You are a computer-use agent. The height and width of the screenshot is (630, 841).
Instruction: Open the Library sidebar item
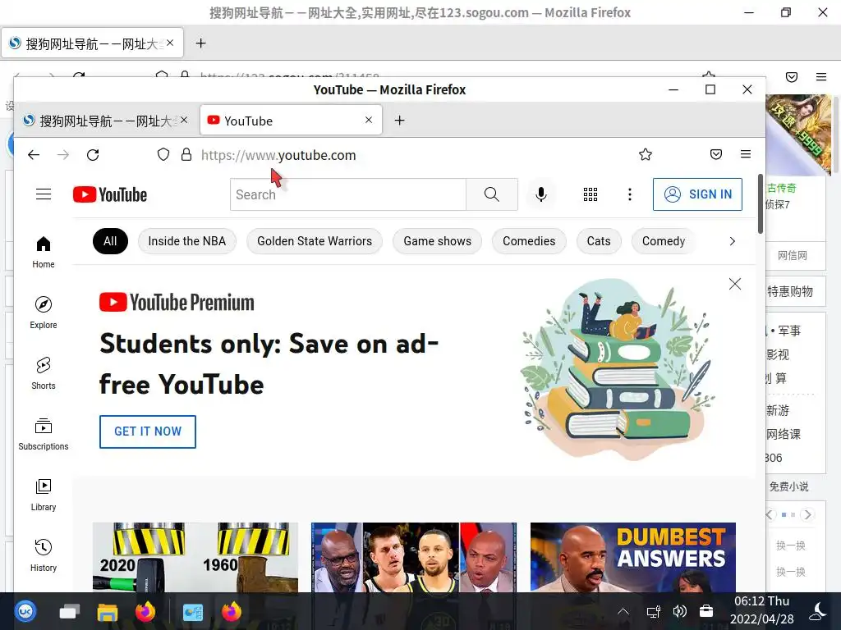[x=44, y=495]
